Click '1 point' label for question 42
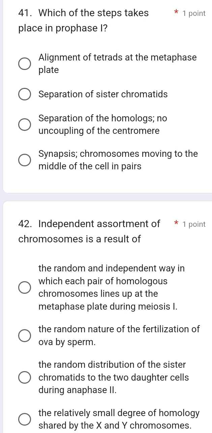 [194, 224]
